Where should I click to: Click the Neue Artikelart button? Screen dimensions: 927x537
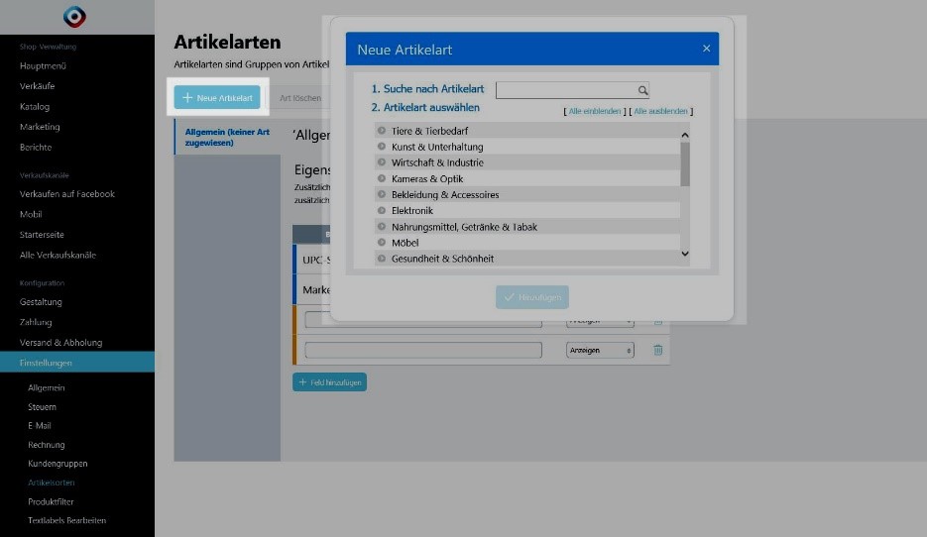pos(217,97)
